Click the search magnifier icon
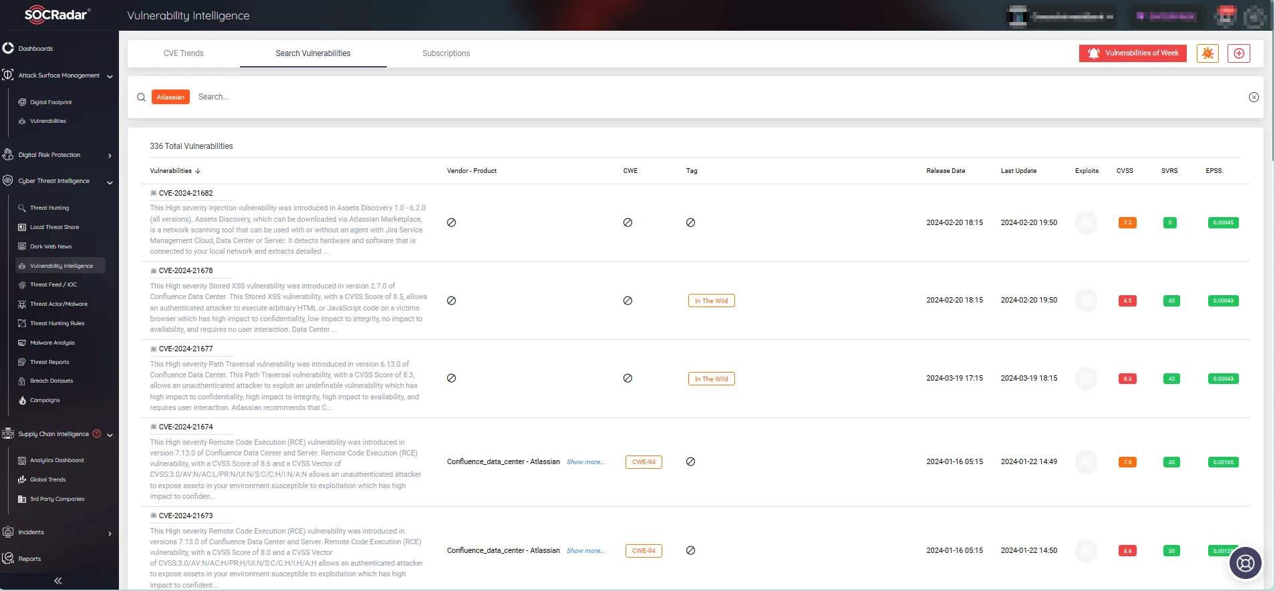The image size is (1275, 591). click(141, 97)
